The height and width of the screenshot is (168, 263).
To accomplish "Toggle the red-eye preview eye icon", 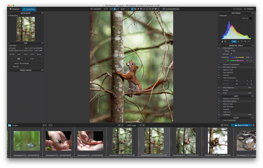I will (x=156, y=9).
